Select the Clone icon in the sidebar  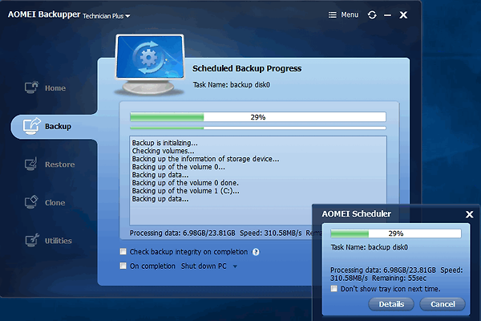tap(33, 202)
